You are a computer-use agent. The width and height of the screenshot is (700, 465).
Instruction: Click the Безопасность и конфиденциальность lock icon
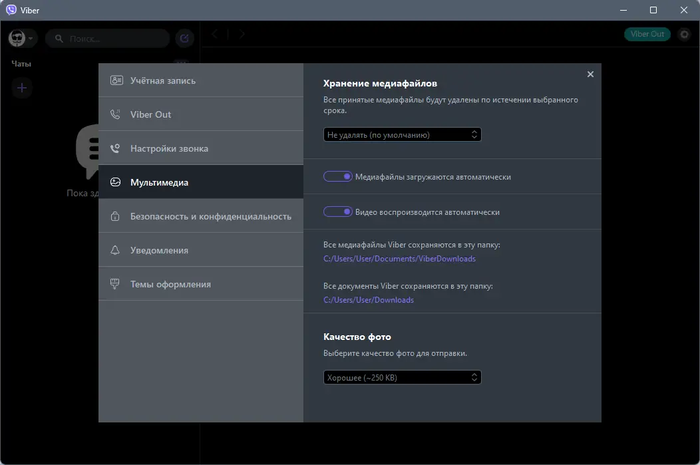pos(116,216)
